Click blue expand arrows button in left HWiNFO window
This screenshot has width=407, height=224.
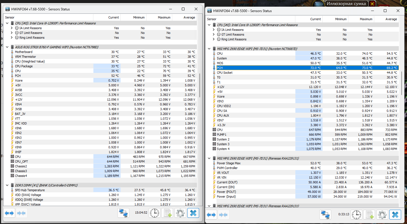coord(10,213)
